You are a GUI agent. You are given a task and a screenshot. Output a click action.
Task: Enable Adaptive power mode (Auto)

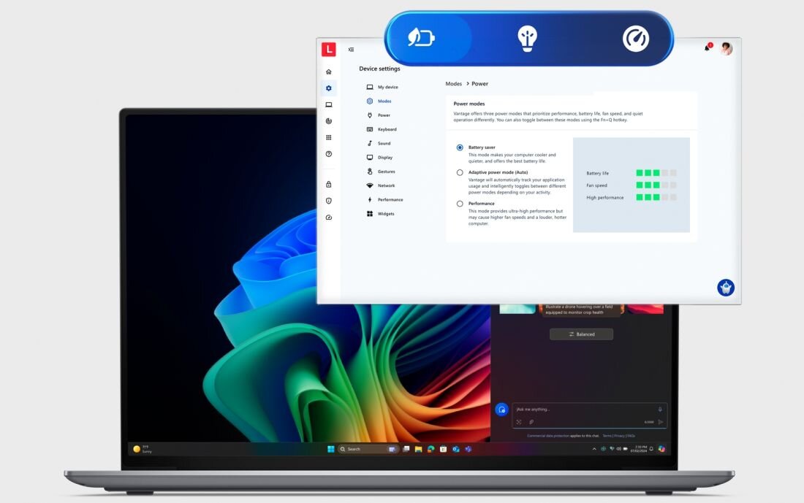[460, 172]
